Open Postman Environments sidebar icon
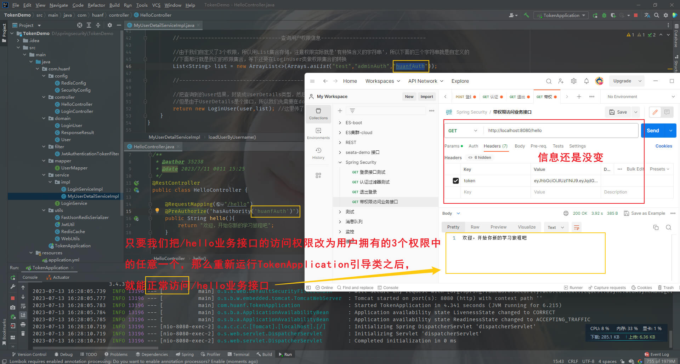The image size is (680, 364). coord(318,133)
